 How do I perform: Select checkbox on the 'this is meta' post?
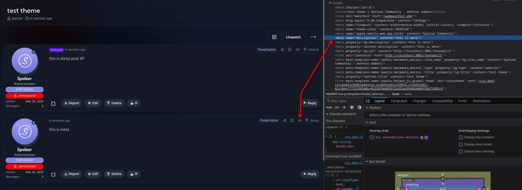coord(53,175)
